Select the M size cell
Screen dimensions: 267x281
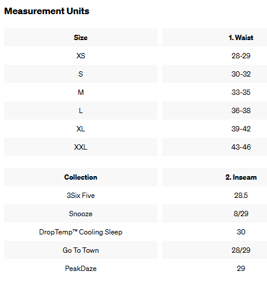coord(81,92)
